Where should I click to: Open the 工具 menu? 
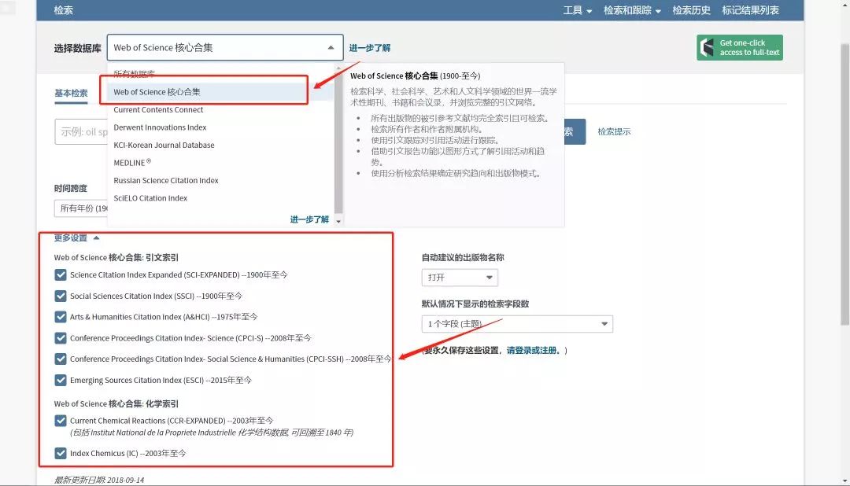pos(577,10)
